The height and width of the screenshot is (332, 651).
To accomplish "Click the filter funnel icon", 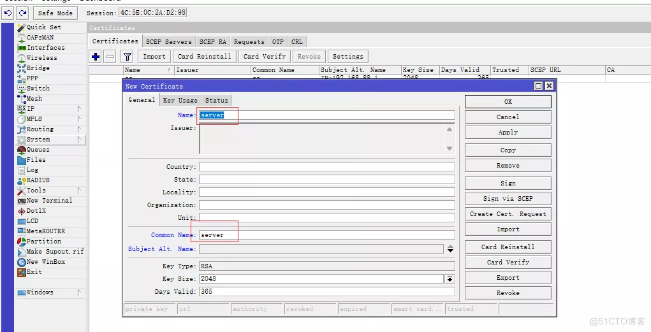I will pyautogui.click(x=127, y=57).
